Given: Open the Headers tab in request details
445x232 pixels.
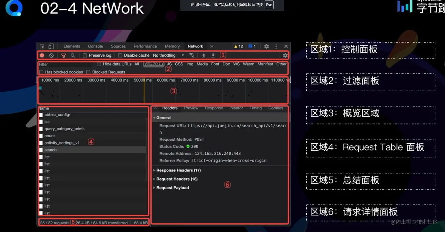Looking at the screenshot, I should click(170, 108).
